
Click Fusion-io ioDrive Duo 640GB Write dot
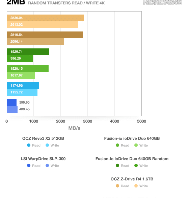click(136, 145)
